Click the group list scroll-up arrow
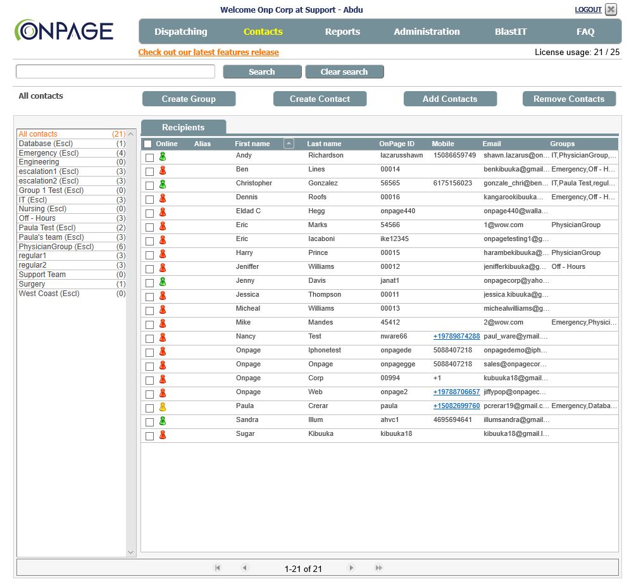The width and height of the screenshot is (629, 584). point(131,134)
